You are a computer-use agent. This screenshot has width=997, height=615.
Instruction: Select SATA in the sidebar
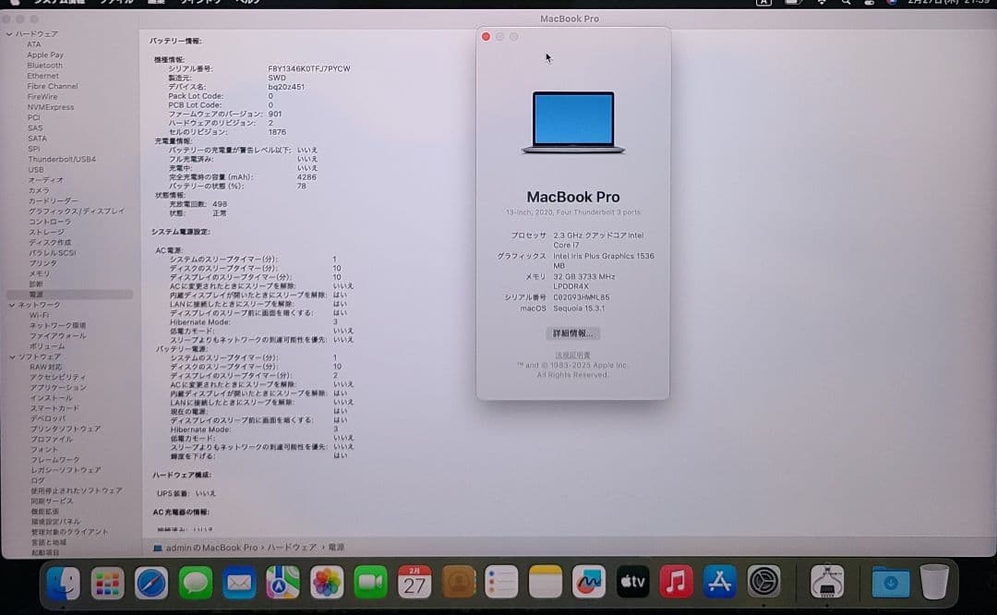click(x=37, y=138)
